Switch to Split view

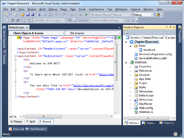31,121
